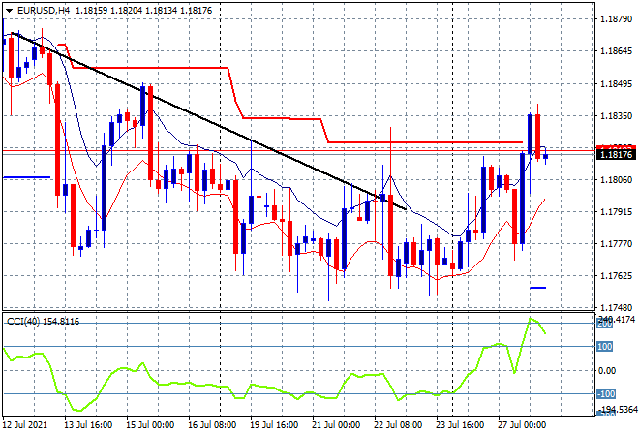639x436 pixels.
Task: Click the CCI(40) 154.8116 indicator label
Action: (43, 322)
